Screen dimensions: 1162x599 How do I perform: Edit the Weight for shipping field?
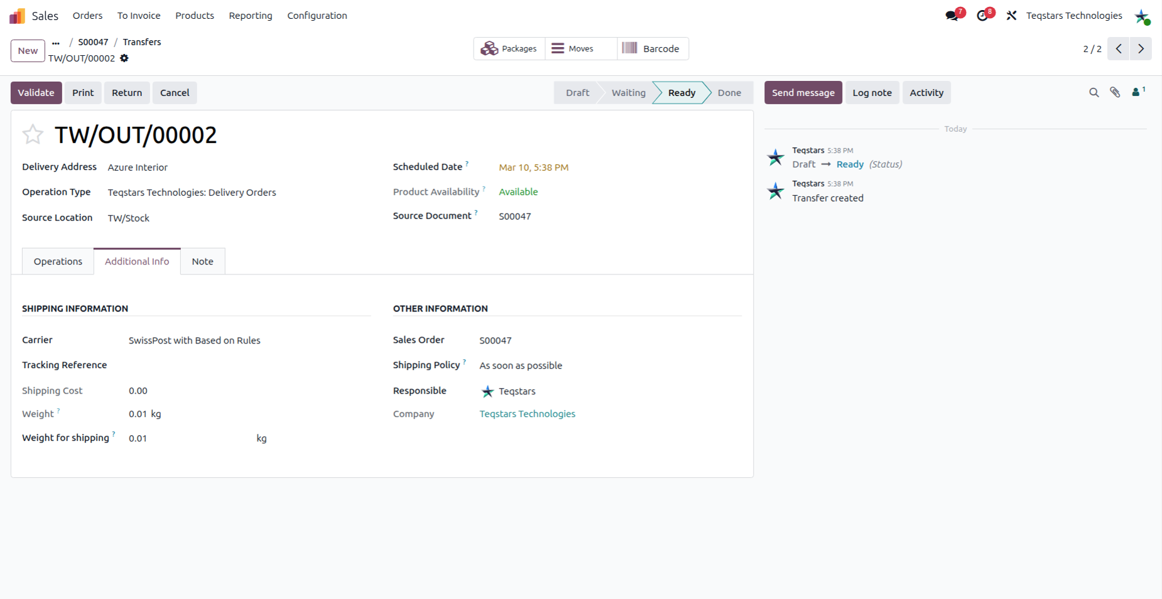click(x=188, y=438)
